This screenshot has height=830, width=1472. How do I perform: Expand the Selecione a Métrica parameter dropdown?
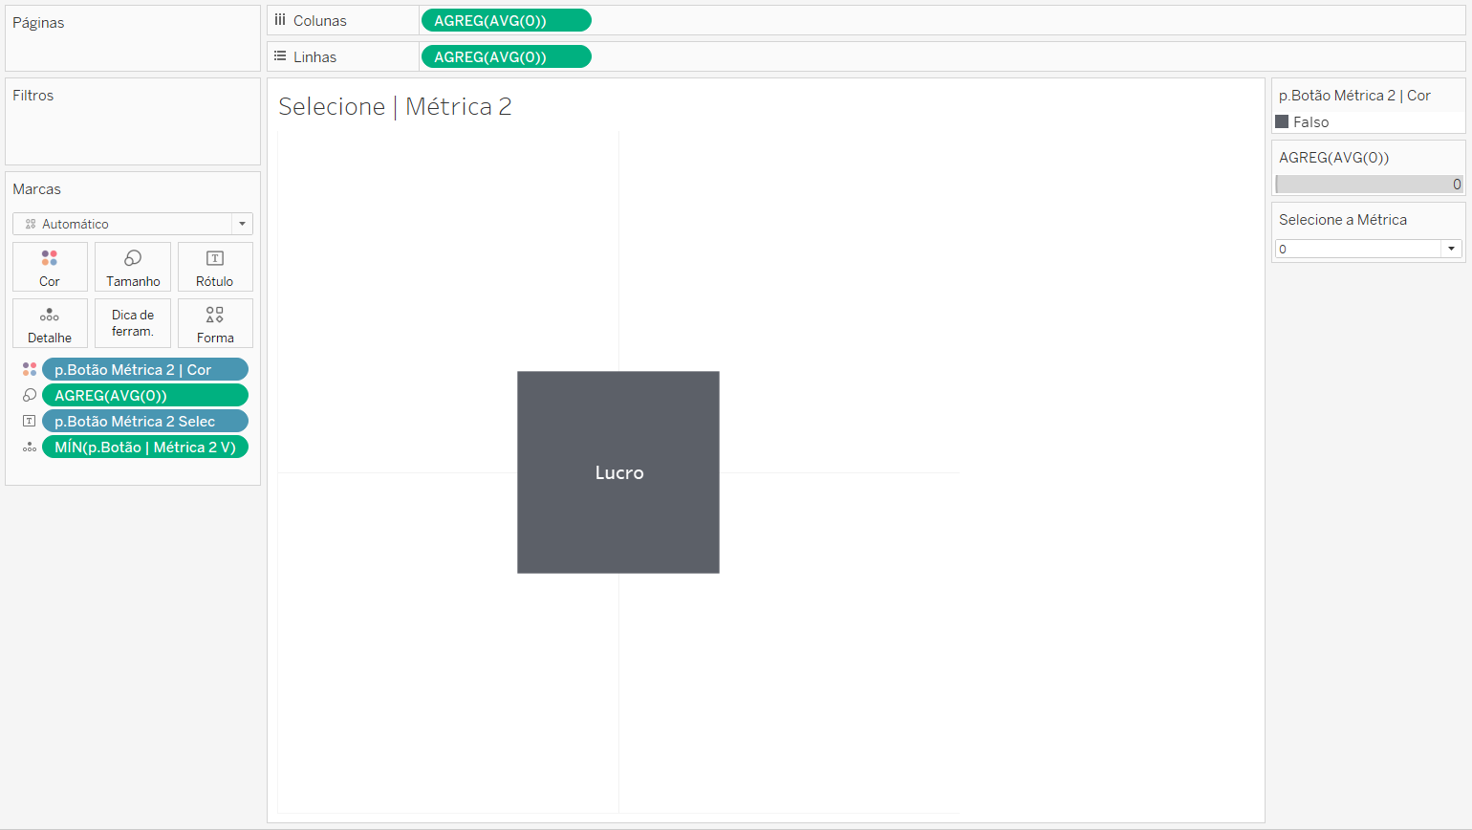[1451, 249]
